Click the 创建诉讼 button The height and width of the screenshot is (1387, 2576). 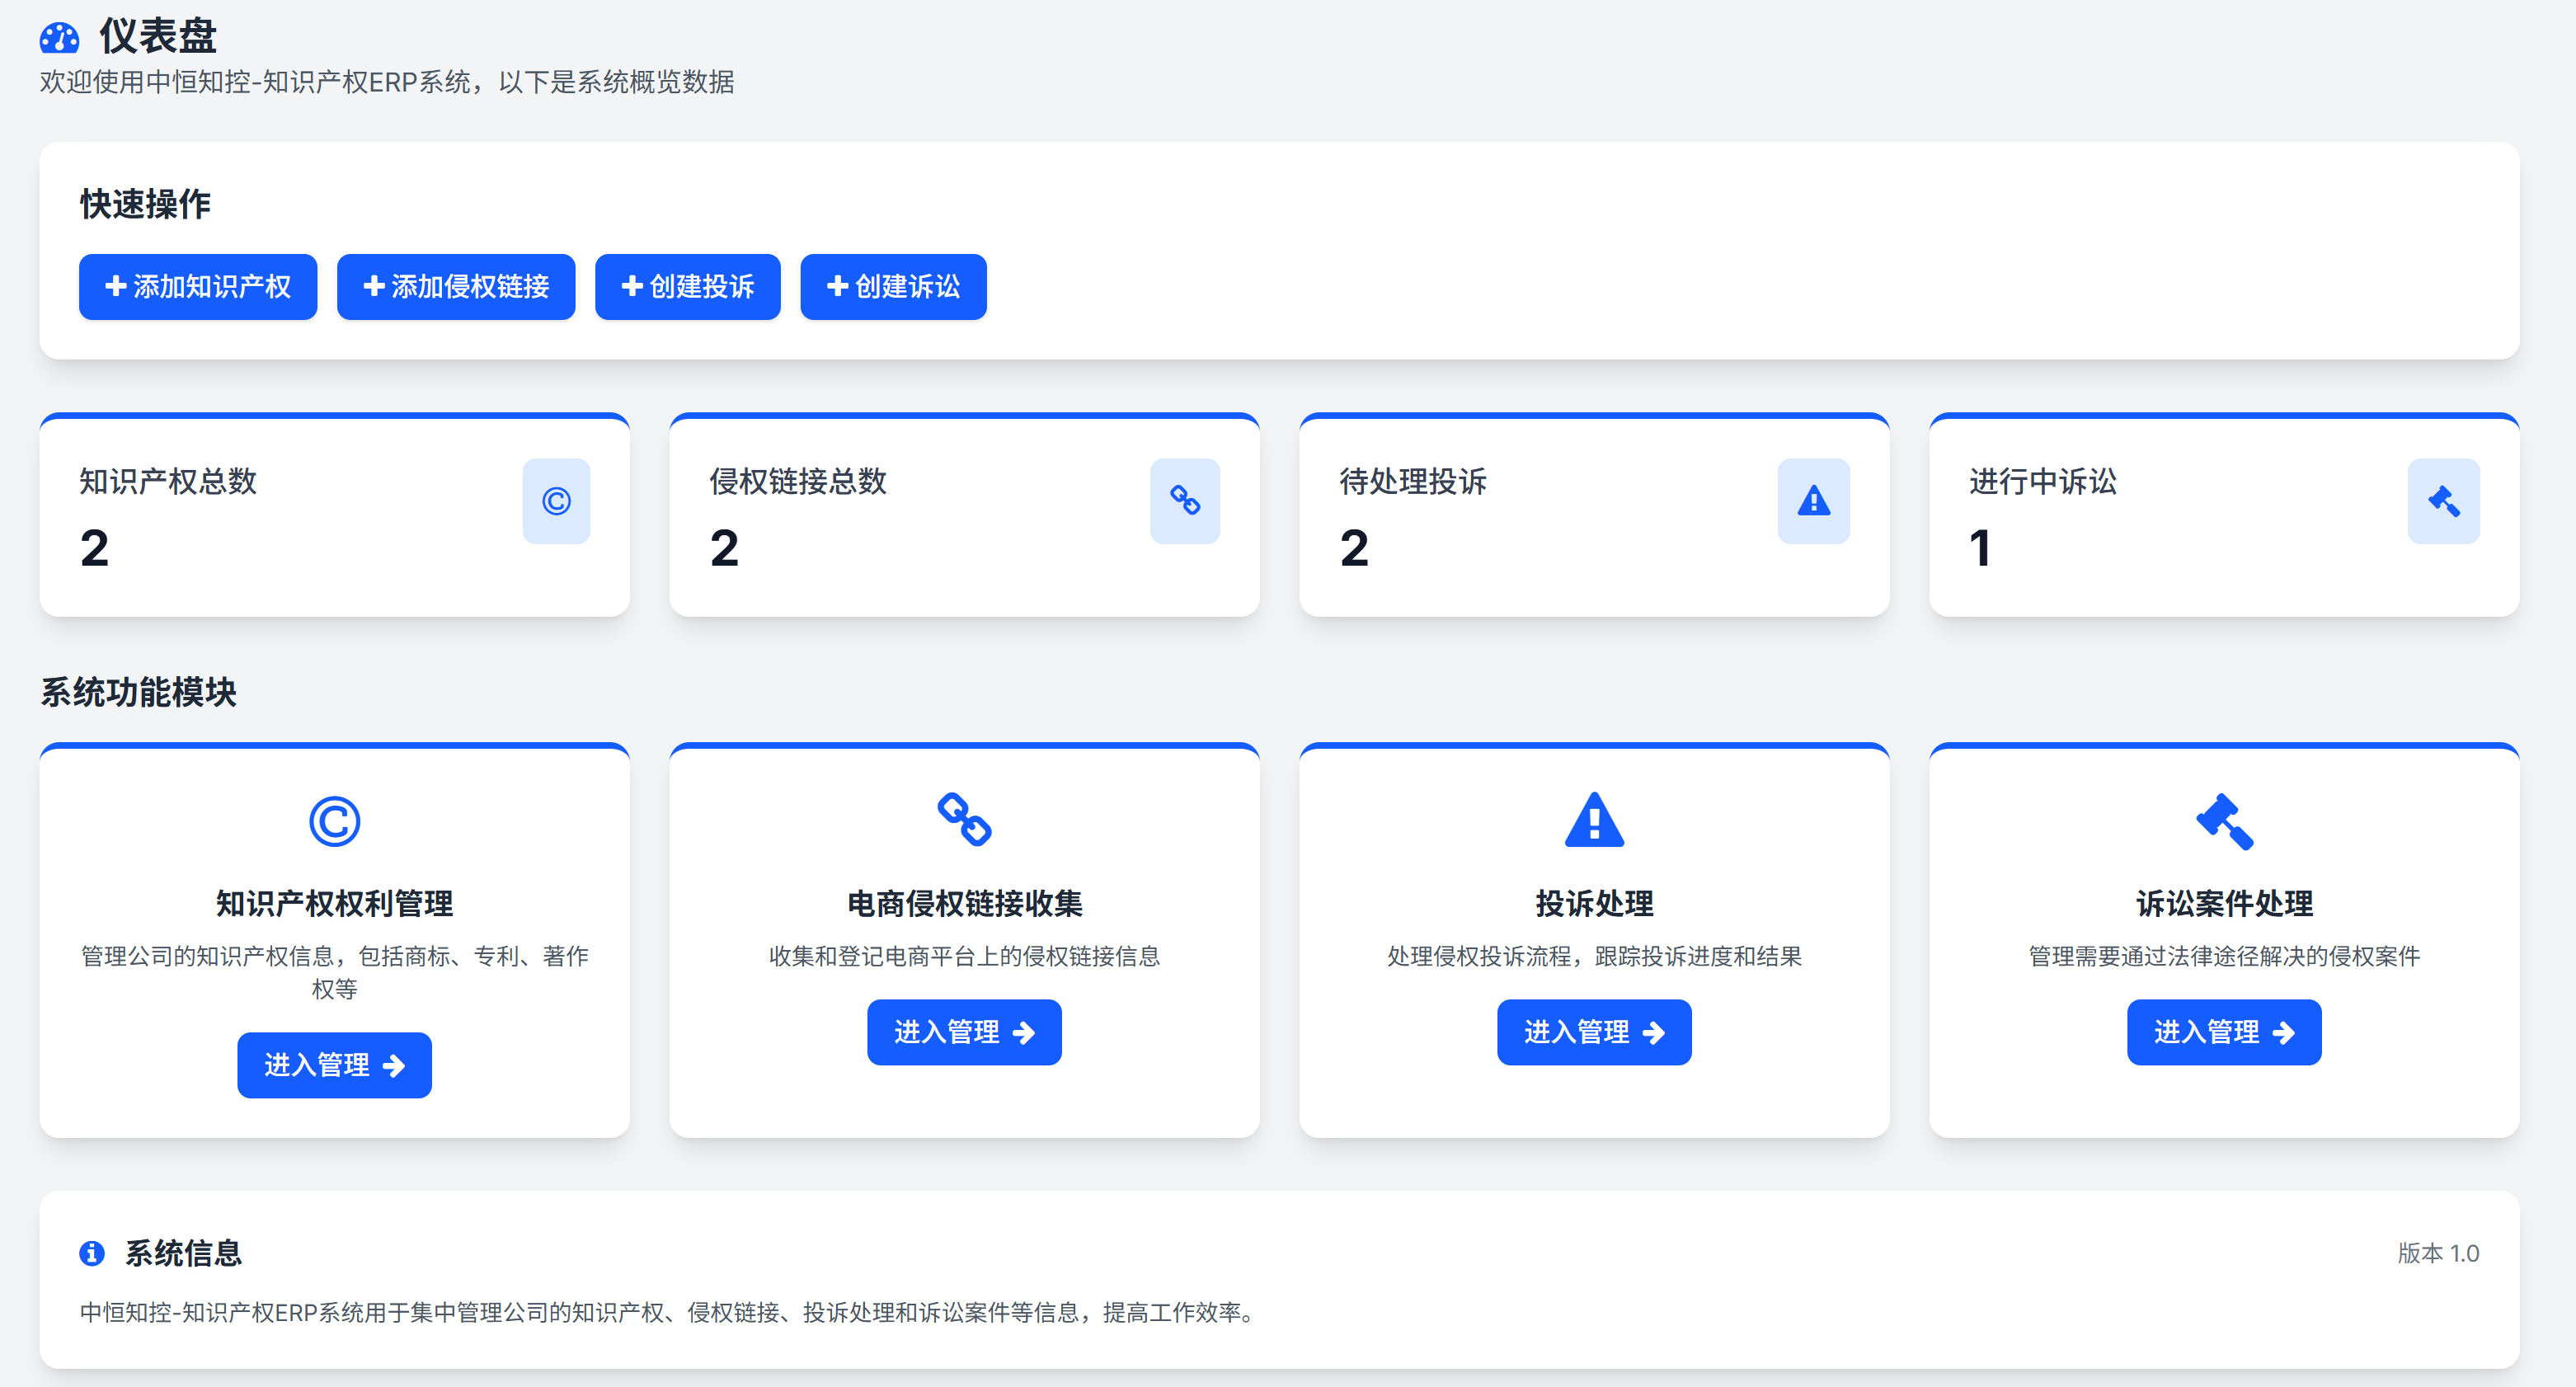893,287
